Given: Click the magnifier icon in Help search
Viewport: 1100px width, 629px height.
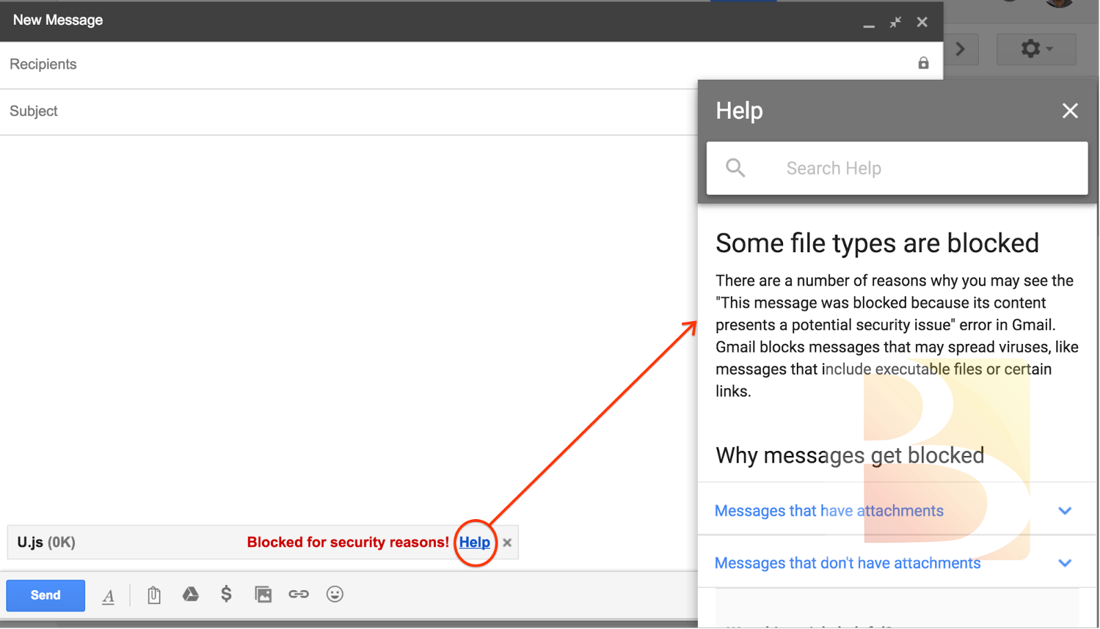Looking at the screenshot, I should [x=736, y=168].
